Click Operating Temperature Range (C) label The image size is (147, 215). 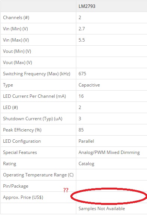point(38,175)
